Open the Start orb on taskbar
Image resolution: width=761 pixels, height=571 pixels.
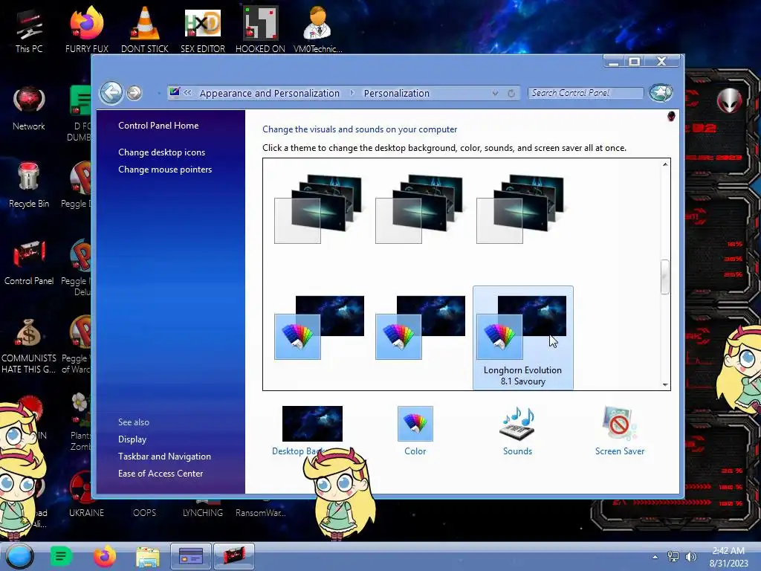(19, 556)
